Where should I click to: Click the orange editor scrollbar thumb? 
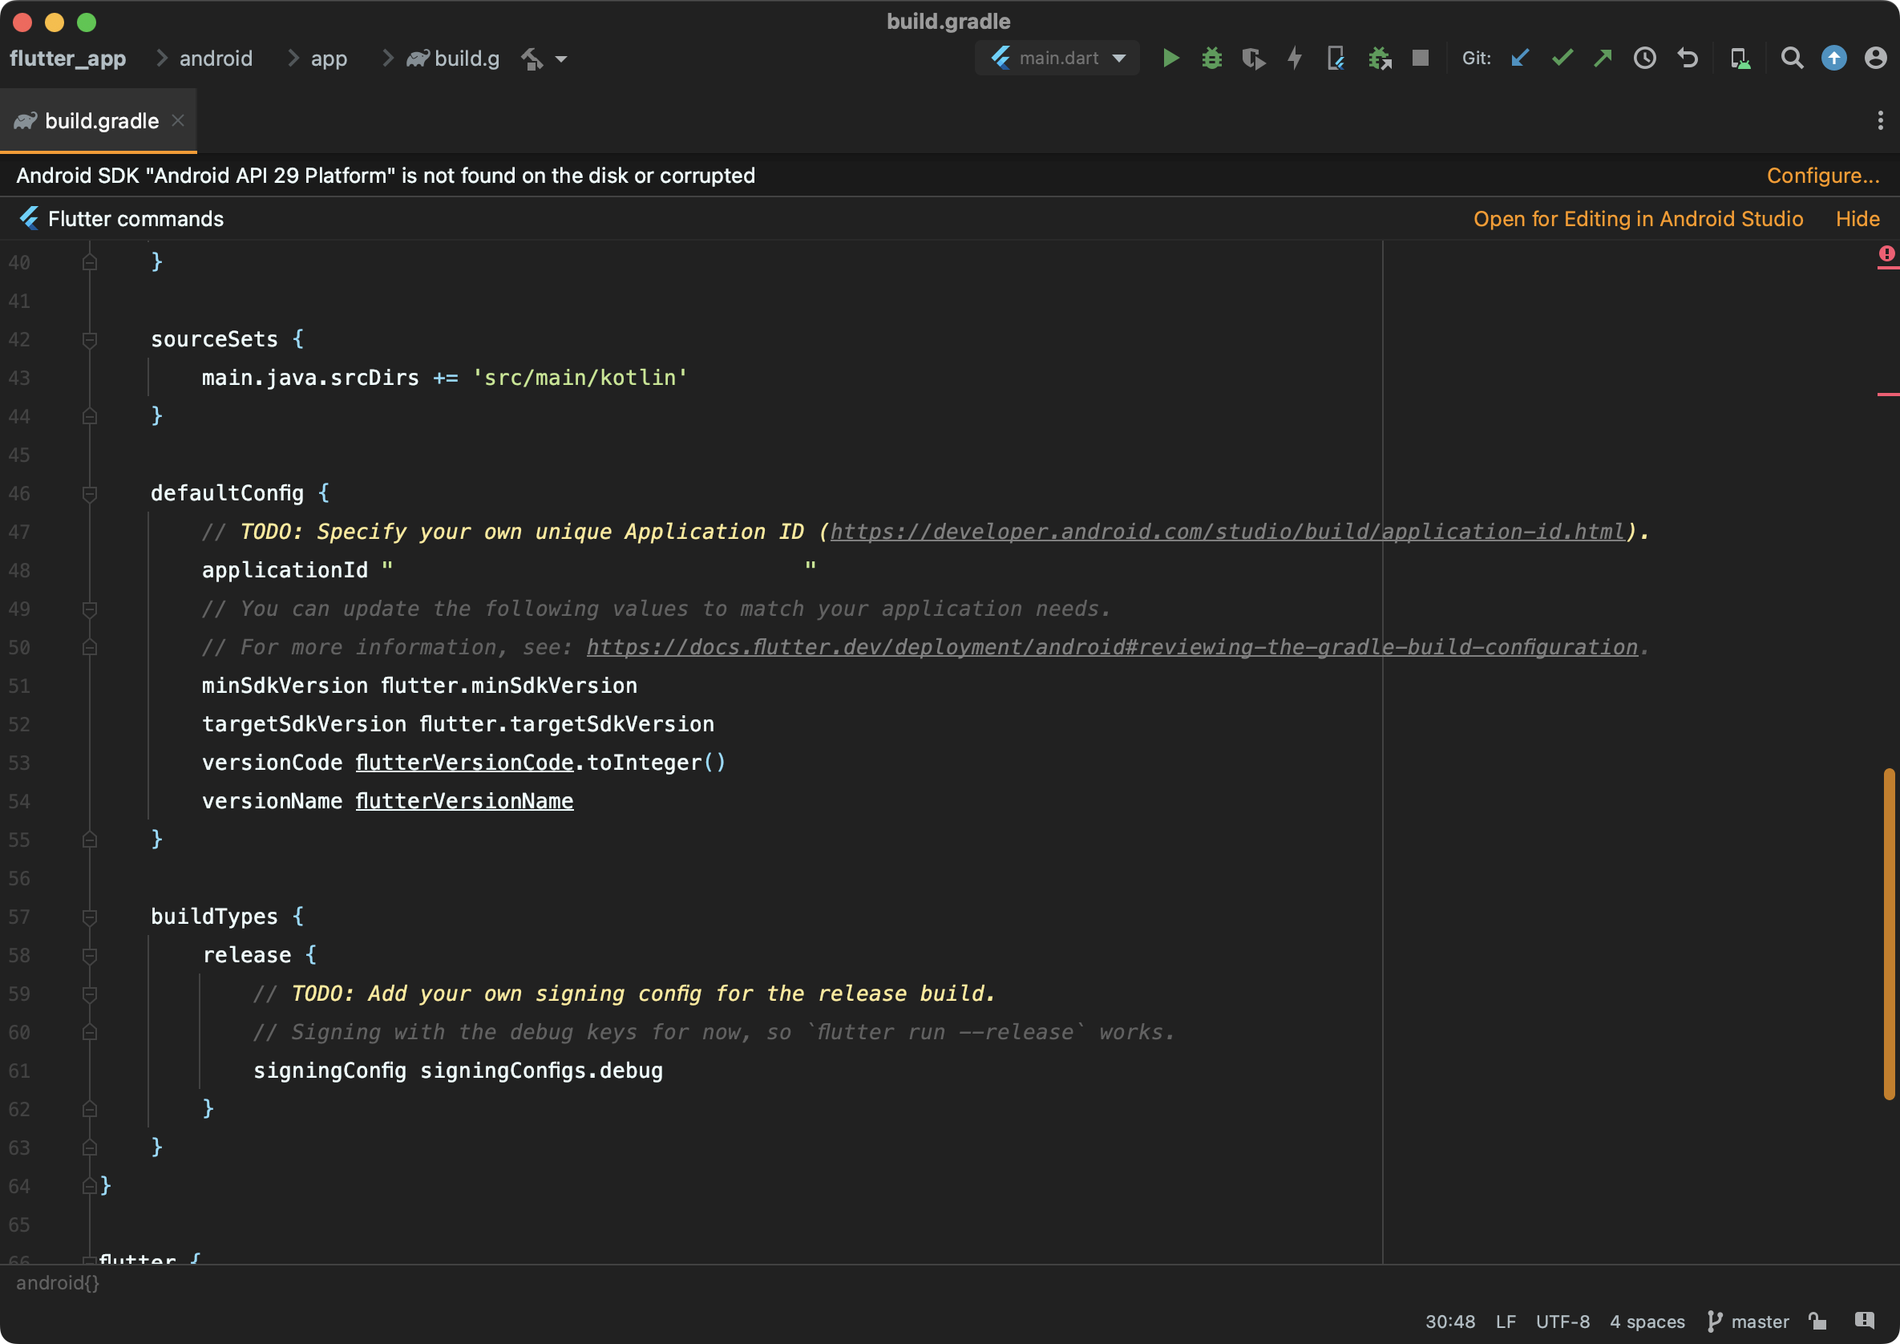1889,933
